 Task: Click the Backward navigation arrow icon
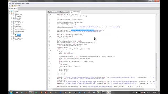pyautogui.click(x=17, y=6)
